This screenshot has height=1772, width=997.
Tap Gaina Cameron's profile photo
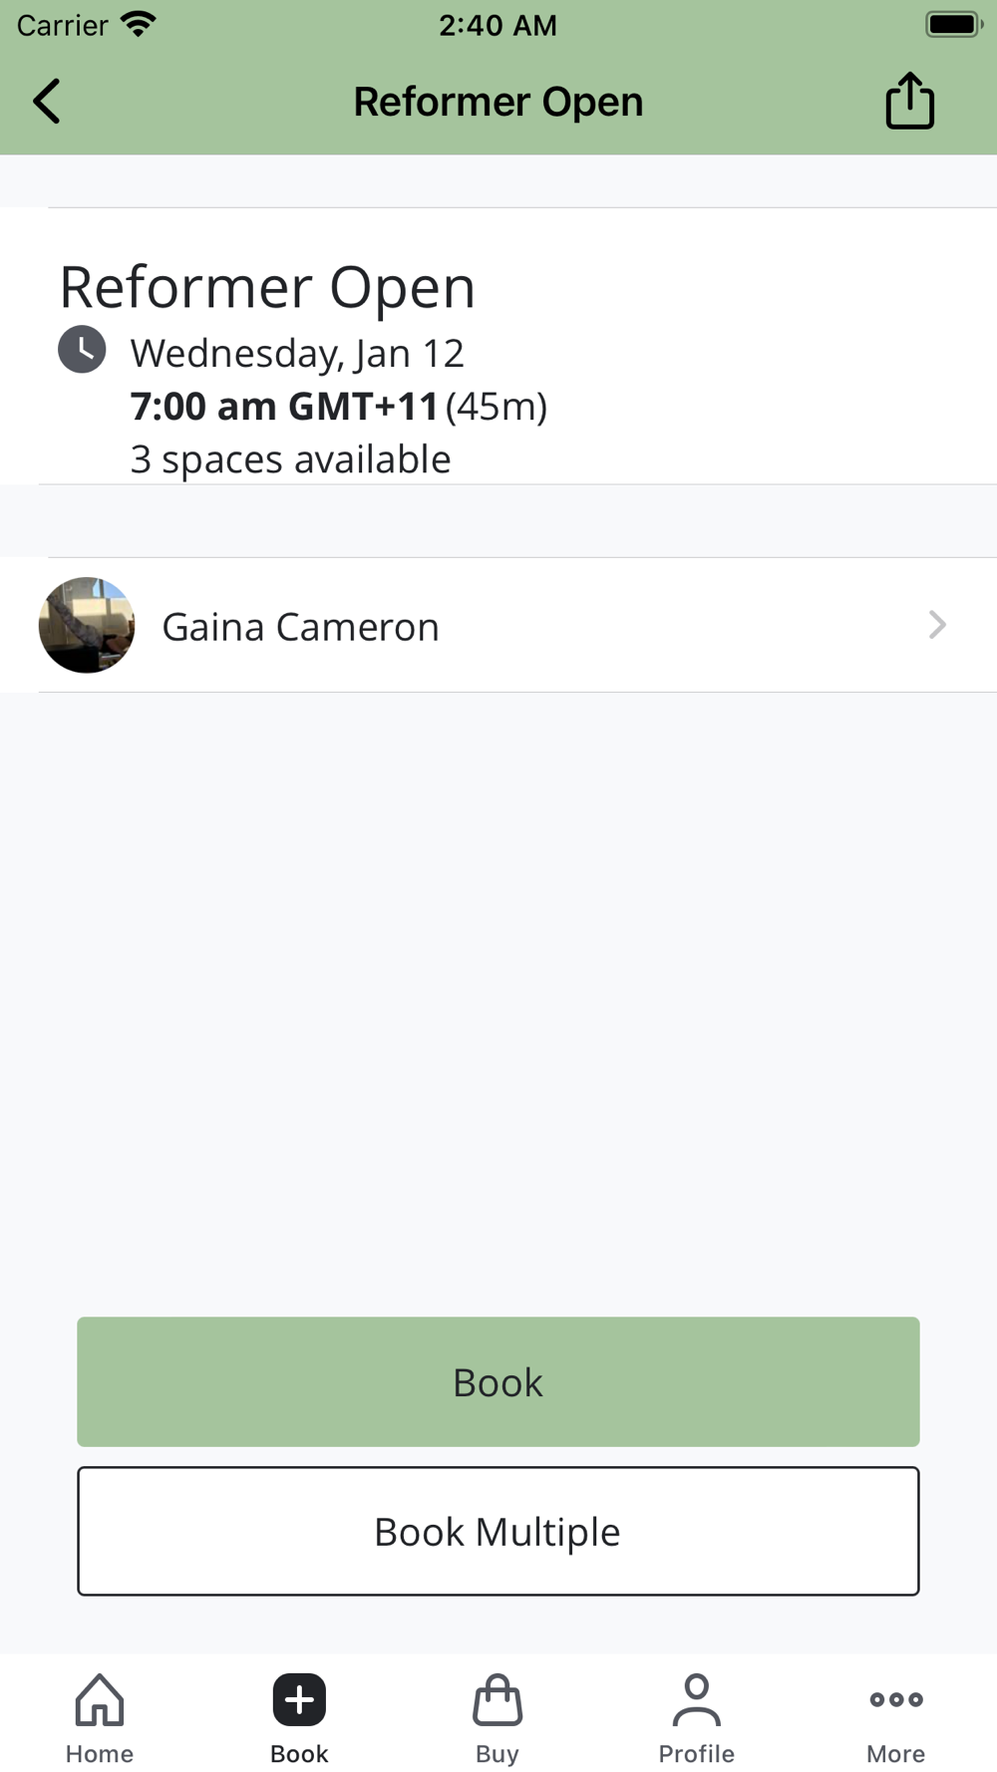click(x=87, y=625)
